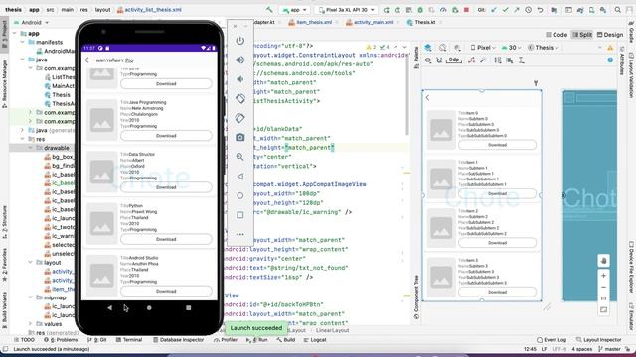This screenshot has width=636, height=357.
Task: Click the blue help question icon
Action: [610, 59]
